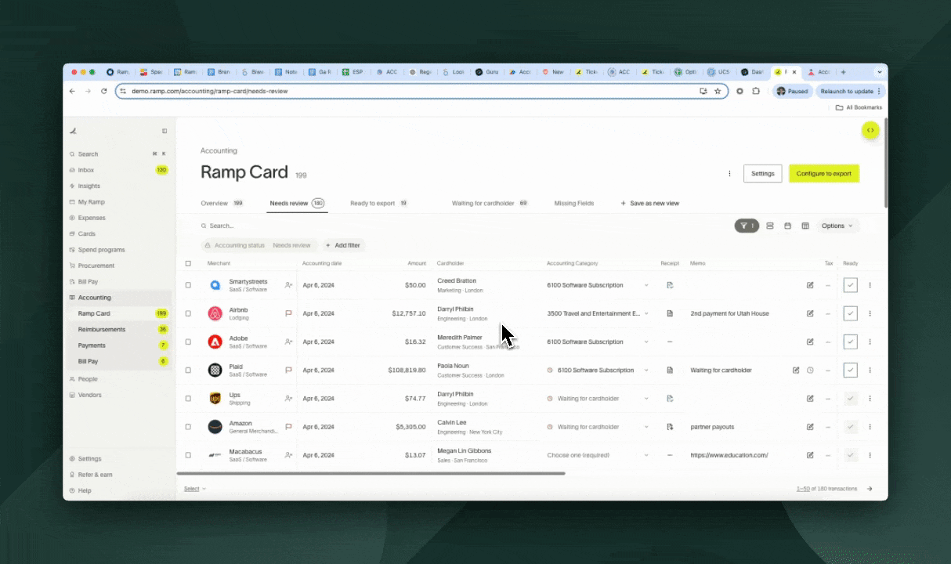951x564 pixels.
Task: Bookmark this page with the star icon
Action: tap(717, 91)
